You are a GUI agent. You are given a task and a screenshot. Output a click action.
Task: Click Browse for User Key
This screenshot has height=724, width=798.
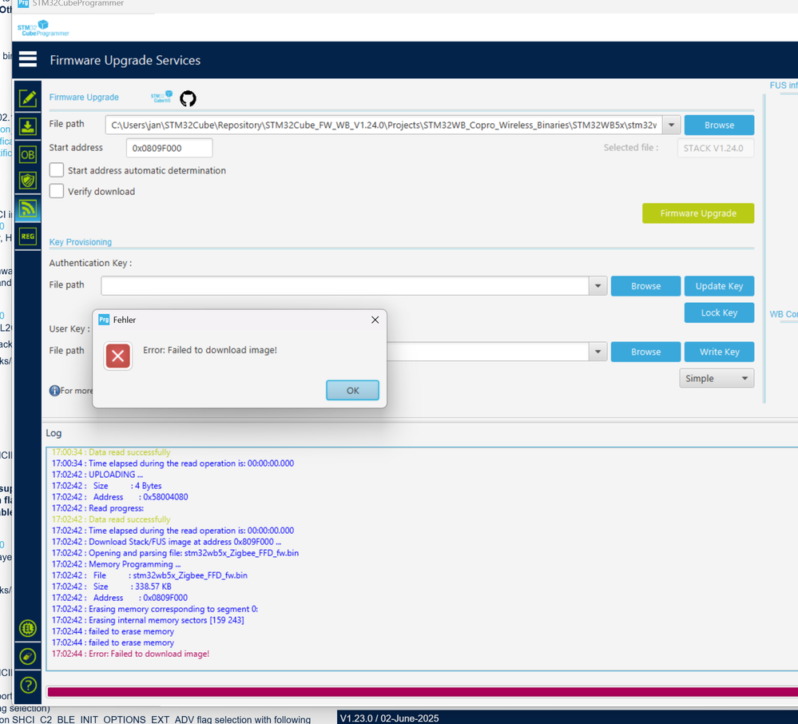click(646, 352)
